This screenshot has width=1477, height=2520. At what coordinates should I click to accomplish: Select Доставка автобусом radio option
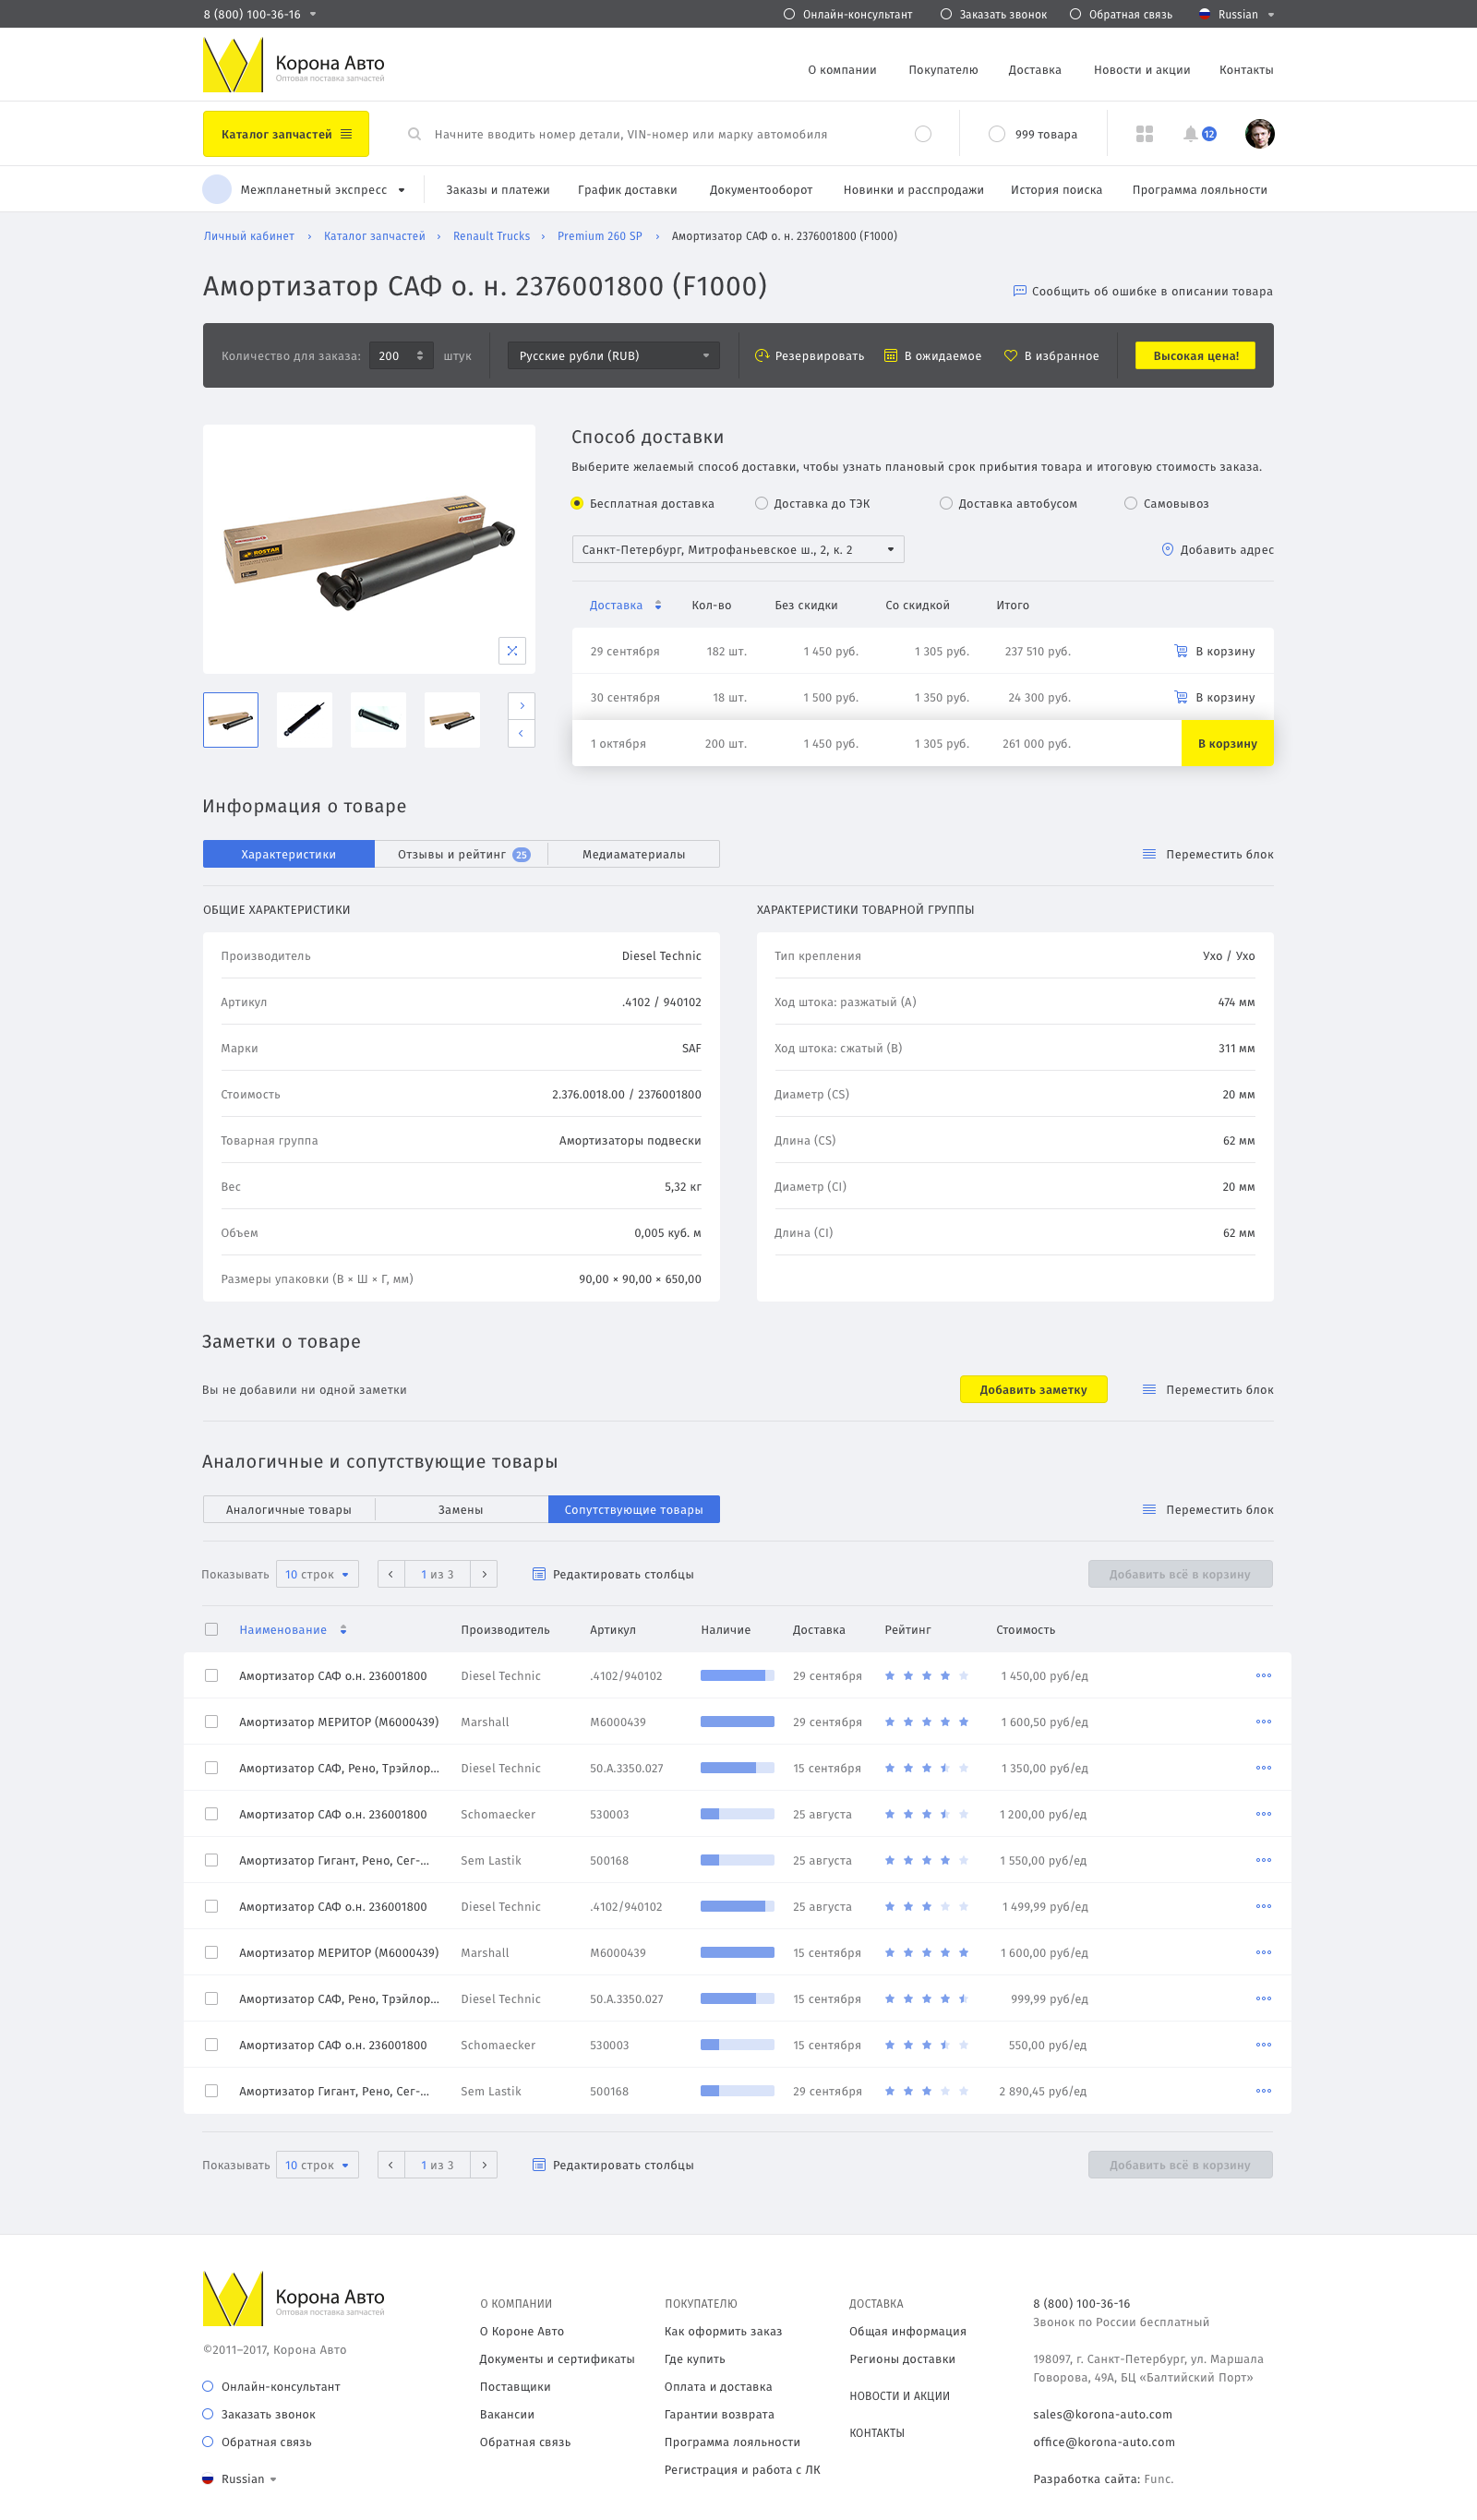coord(946,503)
